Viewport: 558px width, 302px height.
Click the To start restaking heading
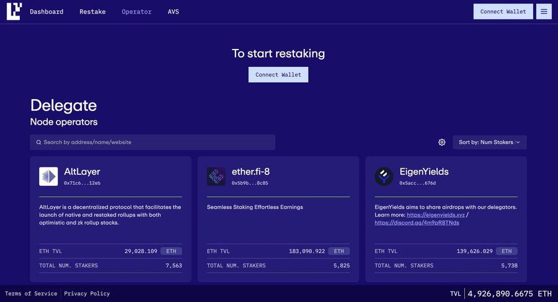click(278, 53)
